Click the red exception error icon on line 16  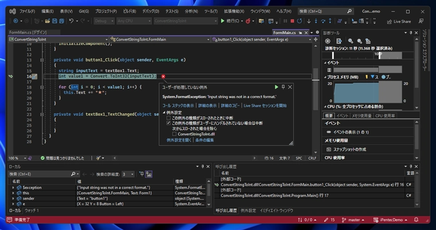point(163,76)
